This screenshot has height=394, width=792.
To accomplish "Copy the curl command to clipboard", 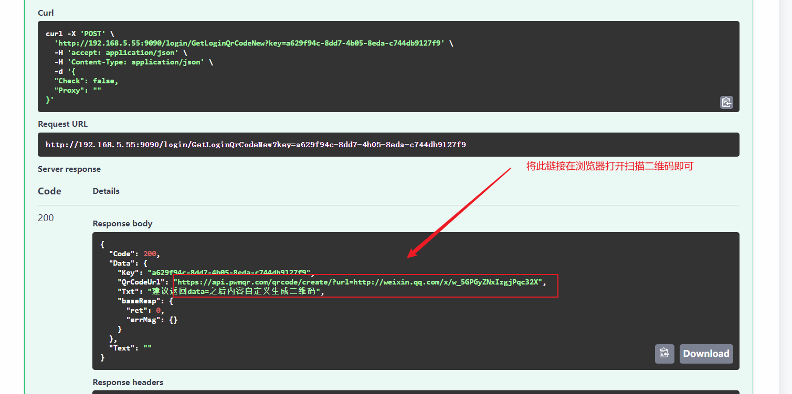I will 726,102.
